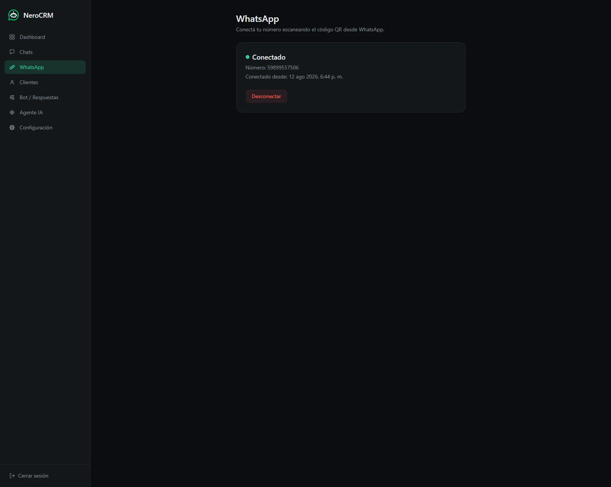Image resolution: width=611 pixels, height=487 pixels.
Task: Click the green connected status dot
Action: (248, 57)
